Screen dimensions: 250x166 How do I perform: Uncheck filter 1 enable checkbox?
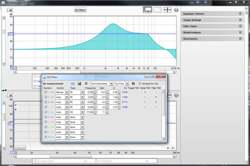46,92
